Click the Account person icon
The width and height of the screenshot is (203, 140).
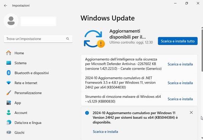point(9,112)
